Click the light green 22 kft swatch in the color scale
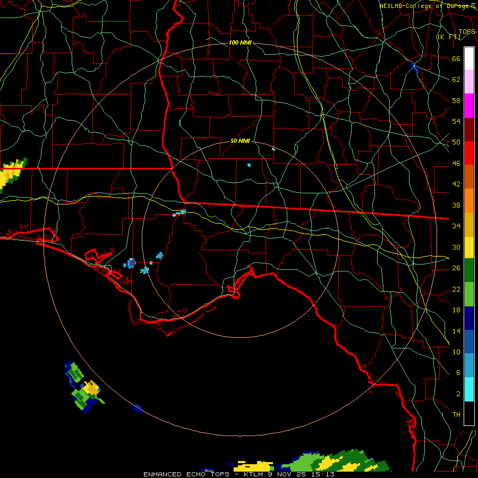This screenshot has height=478, width=478. point(469,294)
